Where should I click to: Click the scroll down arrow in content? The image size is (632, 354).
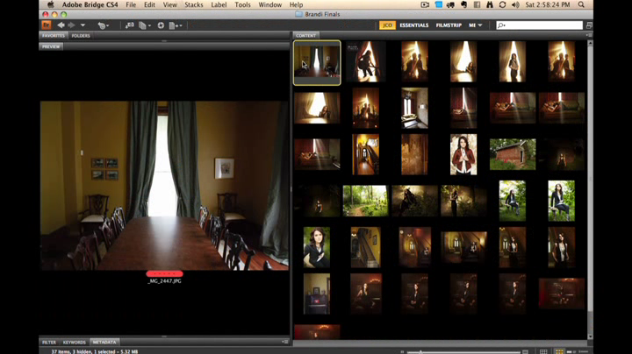(590, 336)
